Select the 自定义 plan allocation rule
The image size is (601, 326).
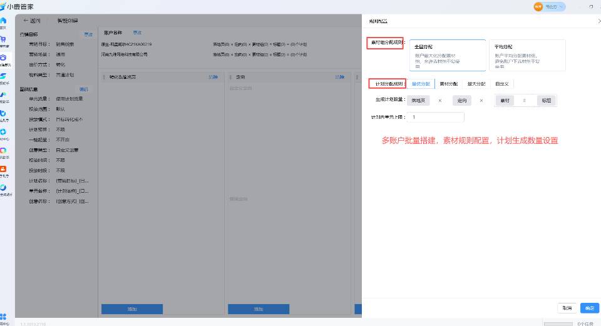pyautogui.click(x=502, y=83)
